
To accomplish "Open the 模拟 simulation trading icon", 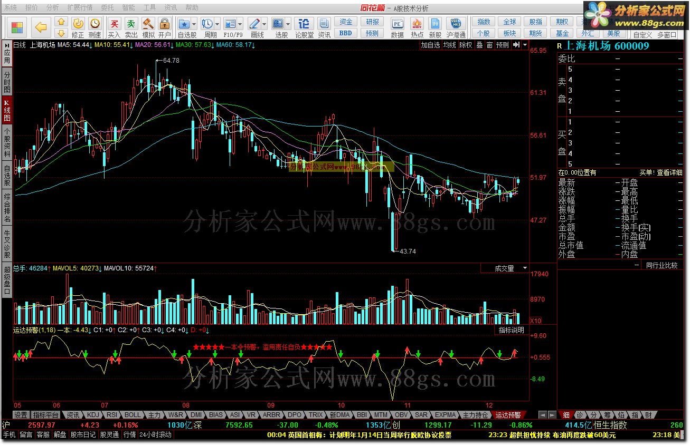I will click(x=148, y=27).
